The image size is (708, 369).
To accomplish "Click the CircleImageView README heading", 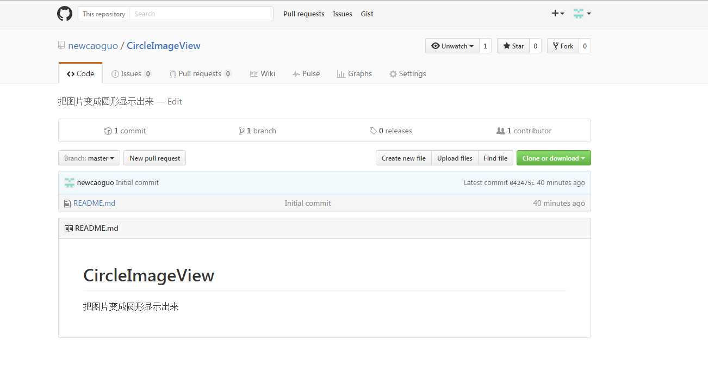I will click(148, 275).
